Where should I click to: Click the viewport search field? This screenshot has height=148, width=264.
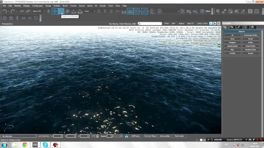click(x=150, y=24)
